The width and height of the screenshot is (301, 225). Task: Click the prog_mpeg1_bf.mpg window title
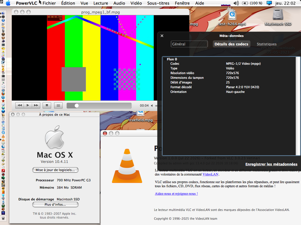tap(100, 12)
